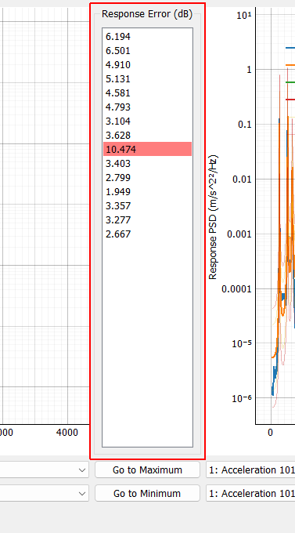Image resolution: width=295 pixels, height=533 pixels.
Task: Select the 2.799 response error entry
Action: [x=147, y=177]
